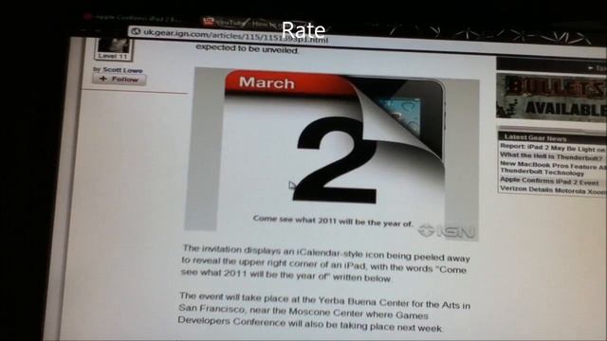
Task: Open 'Verizon Details Motorola Xoom' link
Action: (x=553, y=190)
